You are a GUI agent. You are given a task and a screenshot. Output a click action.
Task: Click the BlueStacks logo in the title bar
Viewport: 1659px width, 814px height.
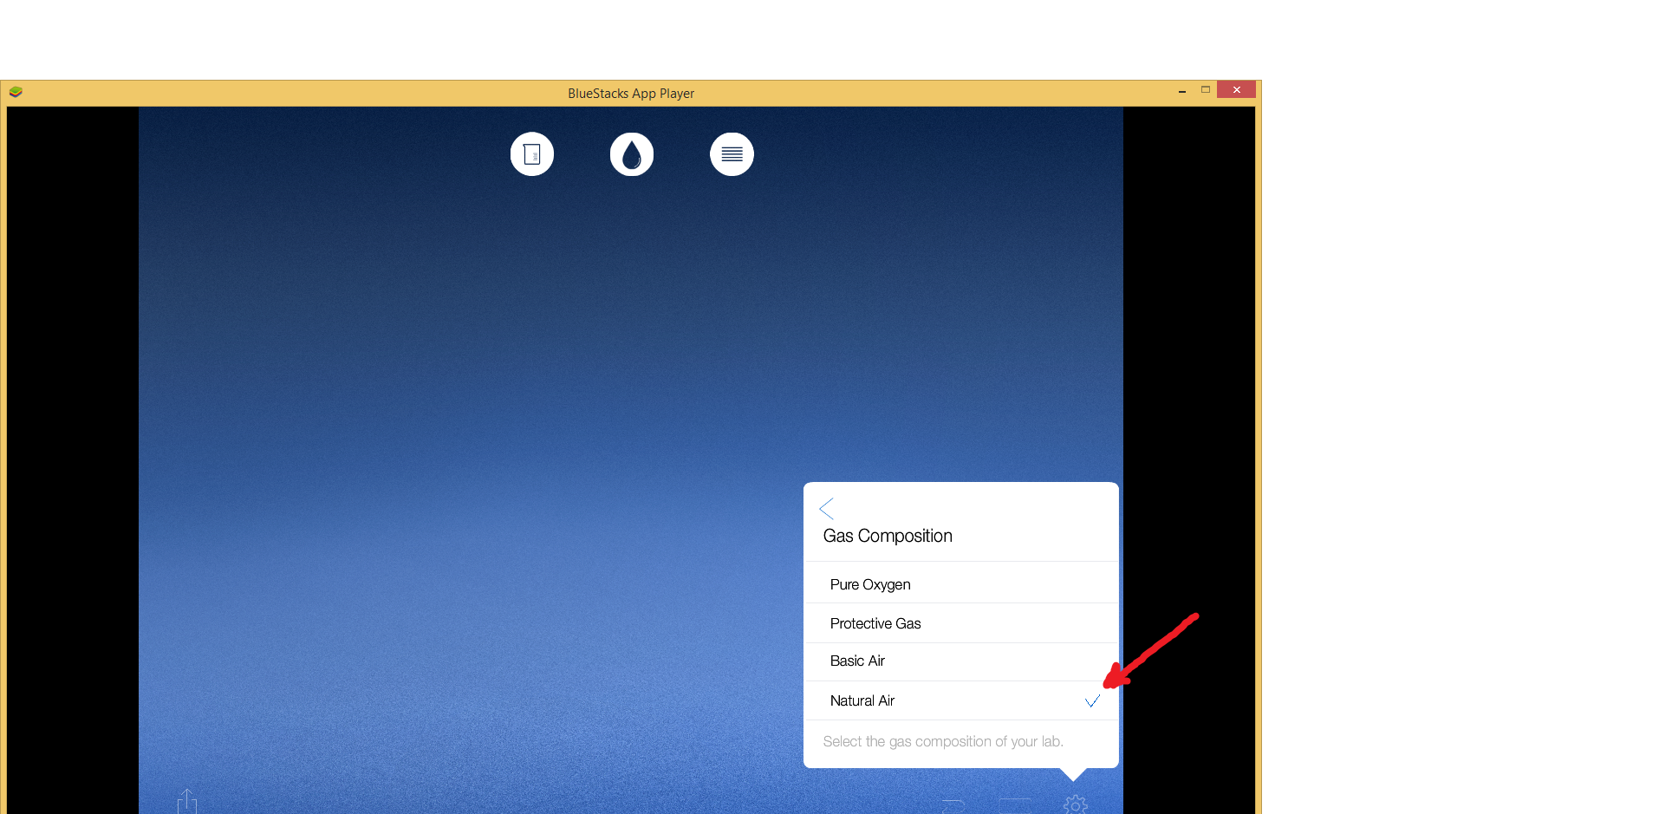(x=16, y=92)
